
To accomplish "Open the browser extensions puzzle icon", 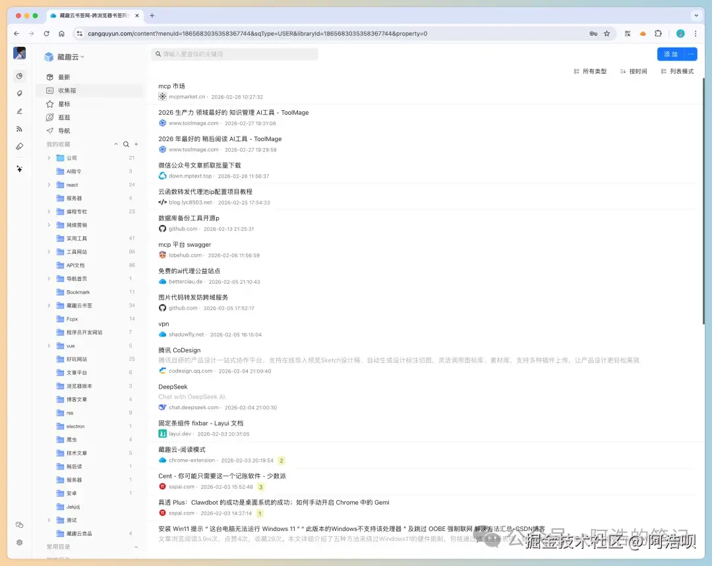I will click(658, 33).
